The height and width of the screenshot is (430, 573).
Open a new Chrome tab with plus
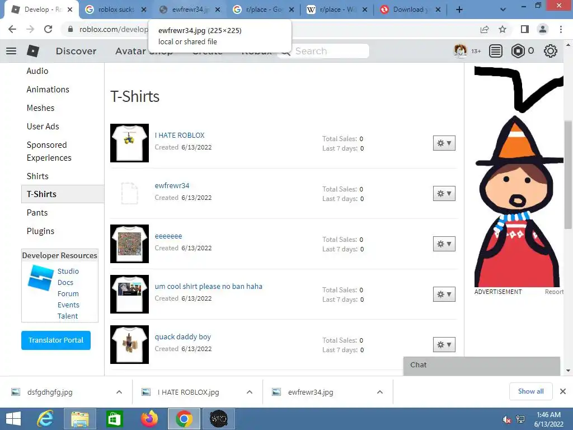pyautogui.click(x=459, y=10)
